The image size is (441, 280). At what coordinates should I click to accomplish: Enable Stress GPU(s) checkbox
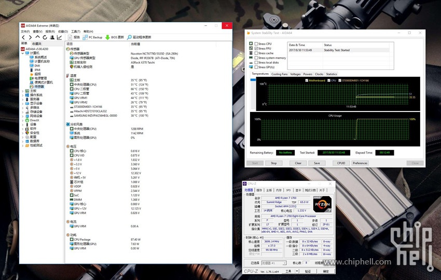point(256,67)
